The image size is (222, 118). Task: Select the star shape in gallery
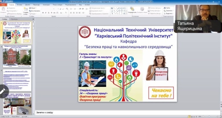(124, 13)
